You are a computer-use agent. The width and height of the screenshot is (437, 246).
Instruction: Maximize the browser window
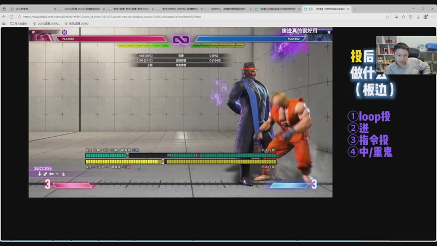coord(423,9)
